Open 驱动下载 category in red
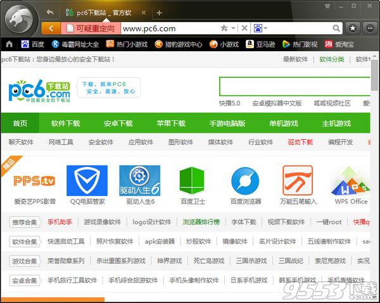The image size is (380, 303). coord(300,142)
